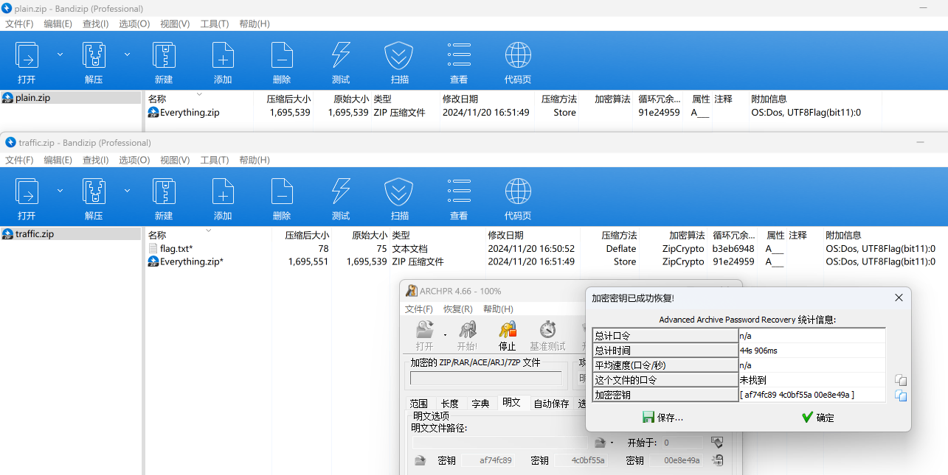The width and height of the screenshot is (948, 475).
Task: Open Code Page (代码页) in plain.zip window
Action: tap(517, 62)
